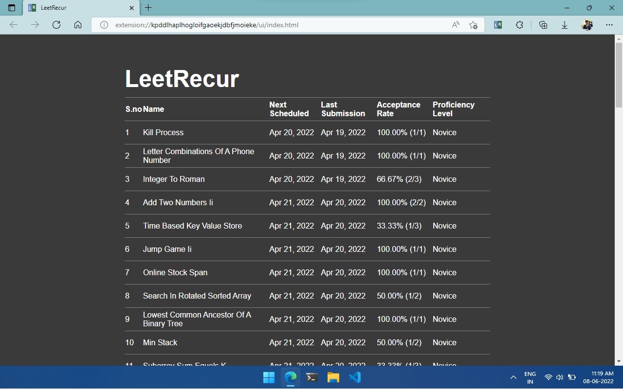Screen dimensions: 623x389
Task: Reload the current page
Action: [56, 24]
